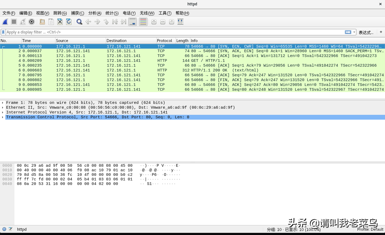Viewport: 385px width, 235px height.
Task: Sort packets by the Protocol column header
Action: tap(164, 41)
